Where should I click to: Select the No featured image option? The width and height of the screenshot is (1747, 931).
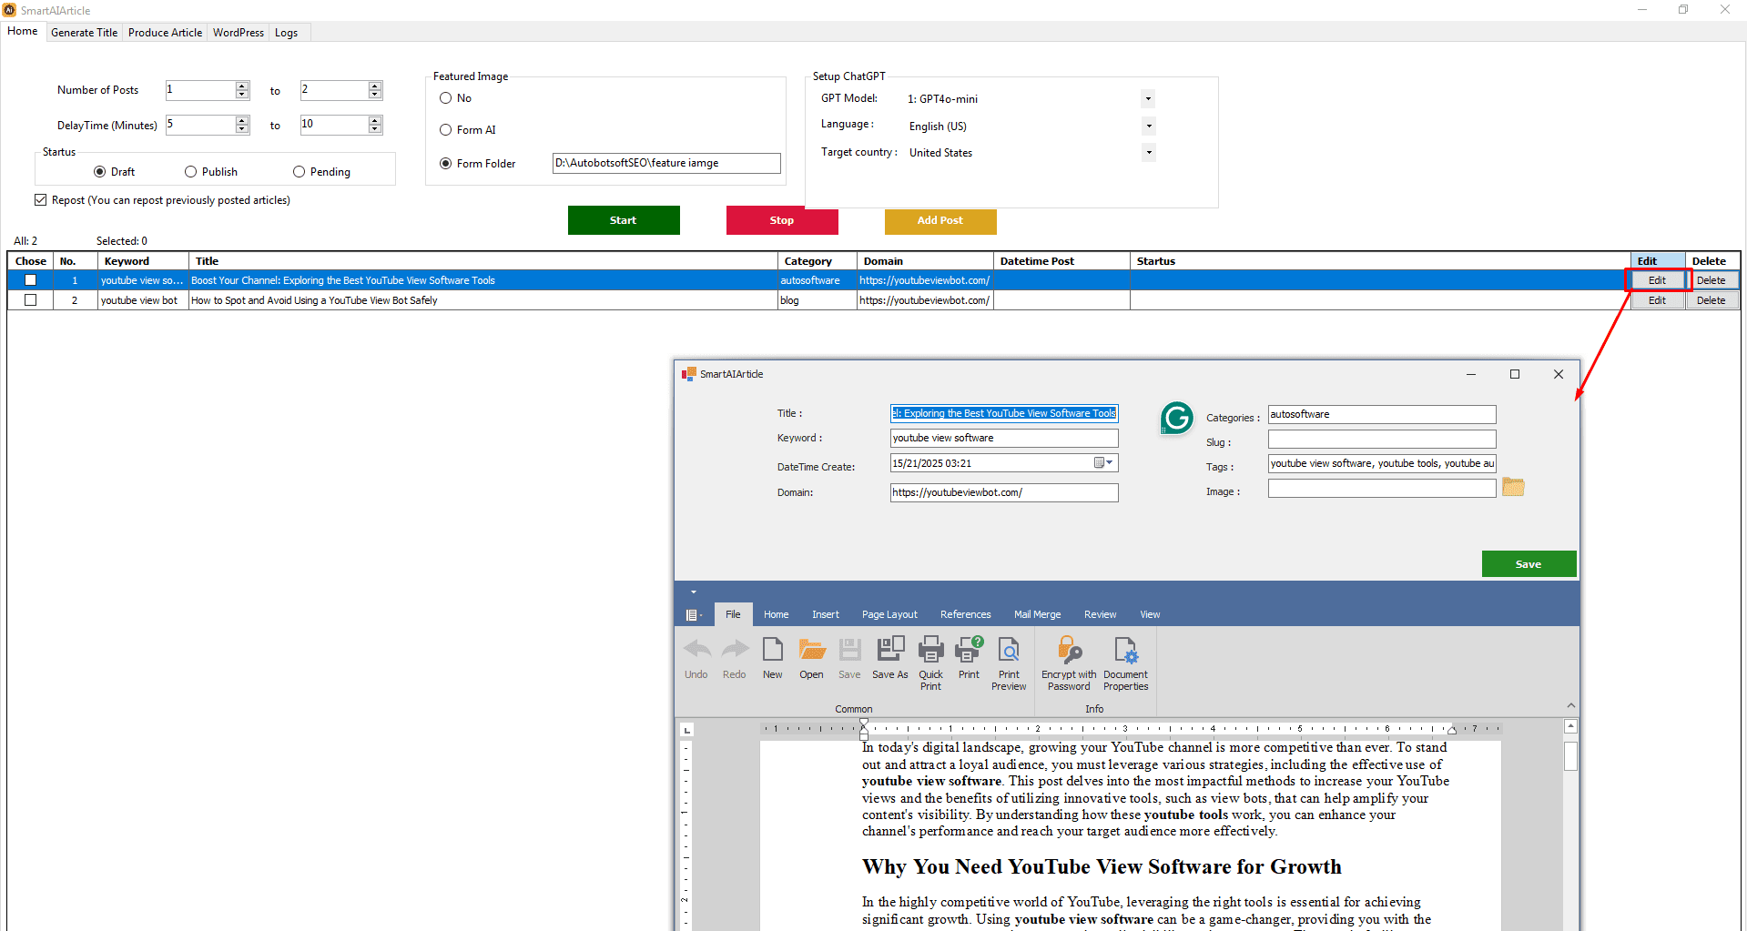click(x=446, y=98)
